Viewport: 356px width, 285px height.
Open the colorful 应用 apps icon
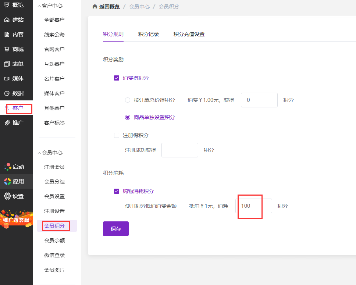[x=7, y=182]
